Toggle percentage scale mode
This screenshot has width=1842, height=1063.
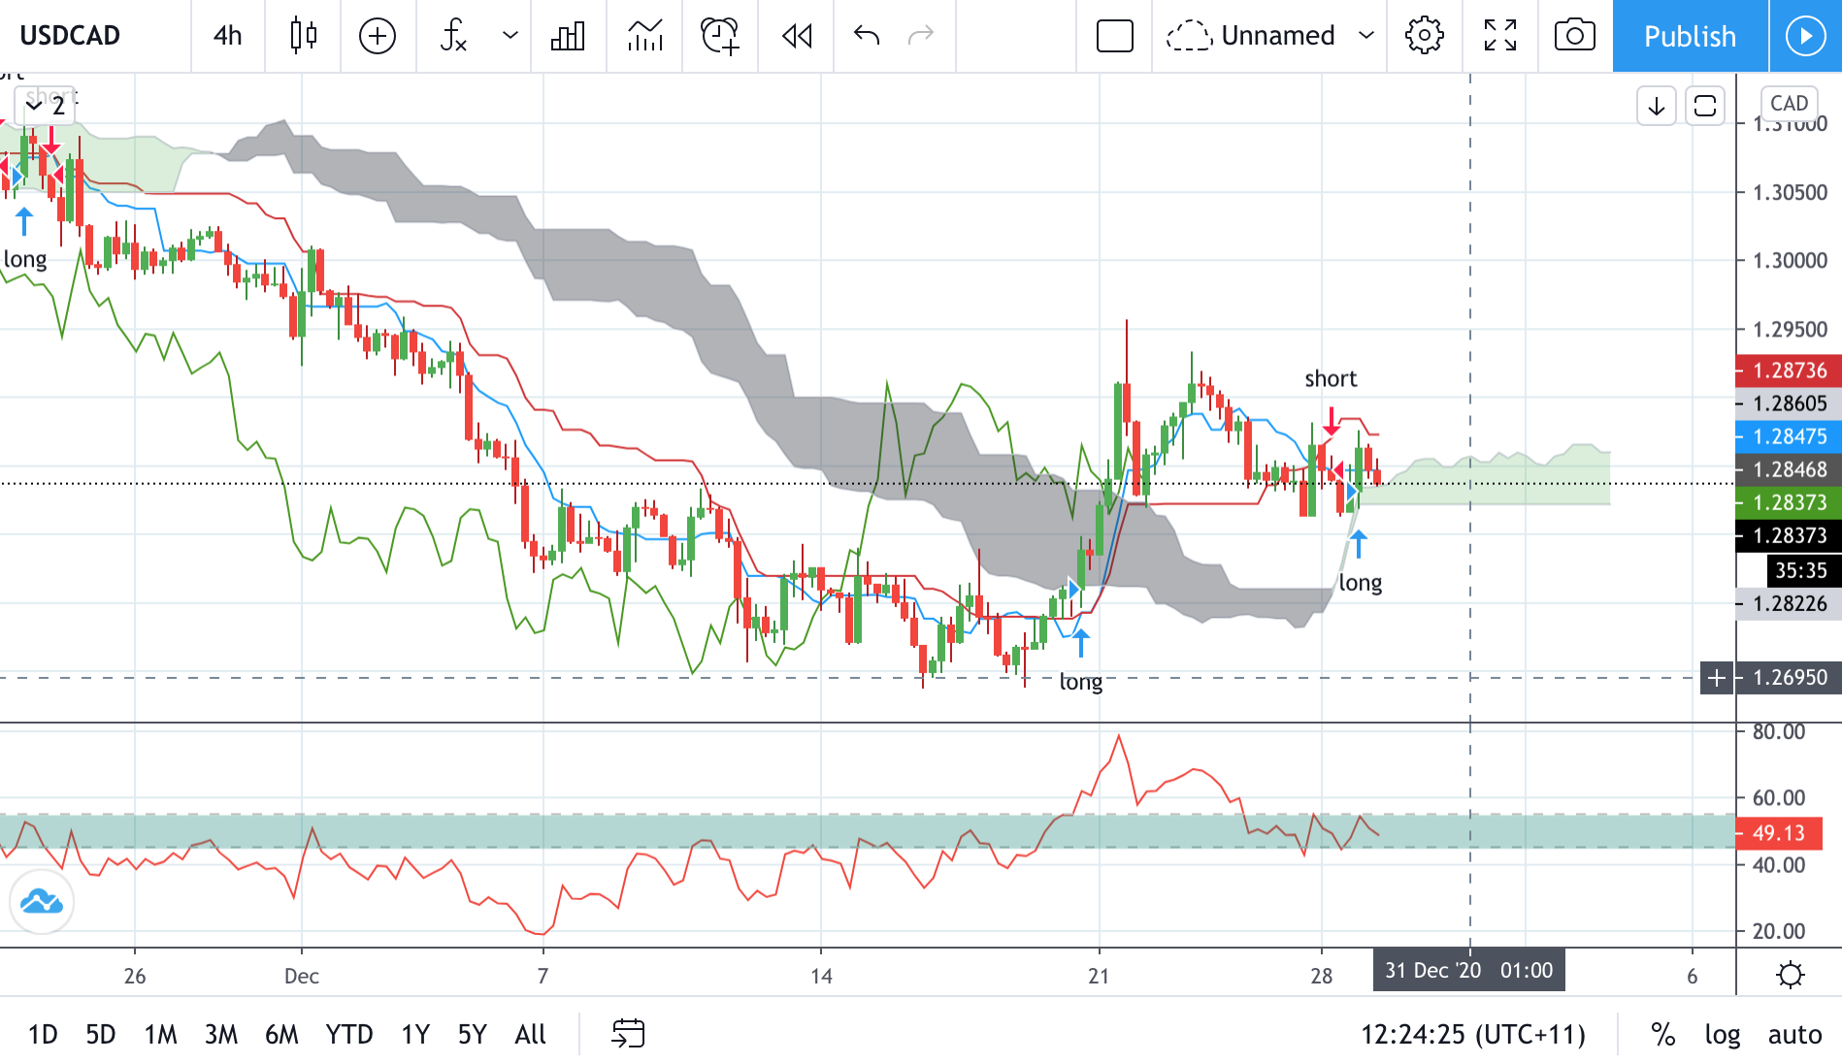coord(1662,1035)
